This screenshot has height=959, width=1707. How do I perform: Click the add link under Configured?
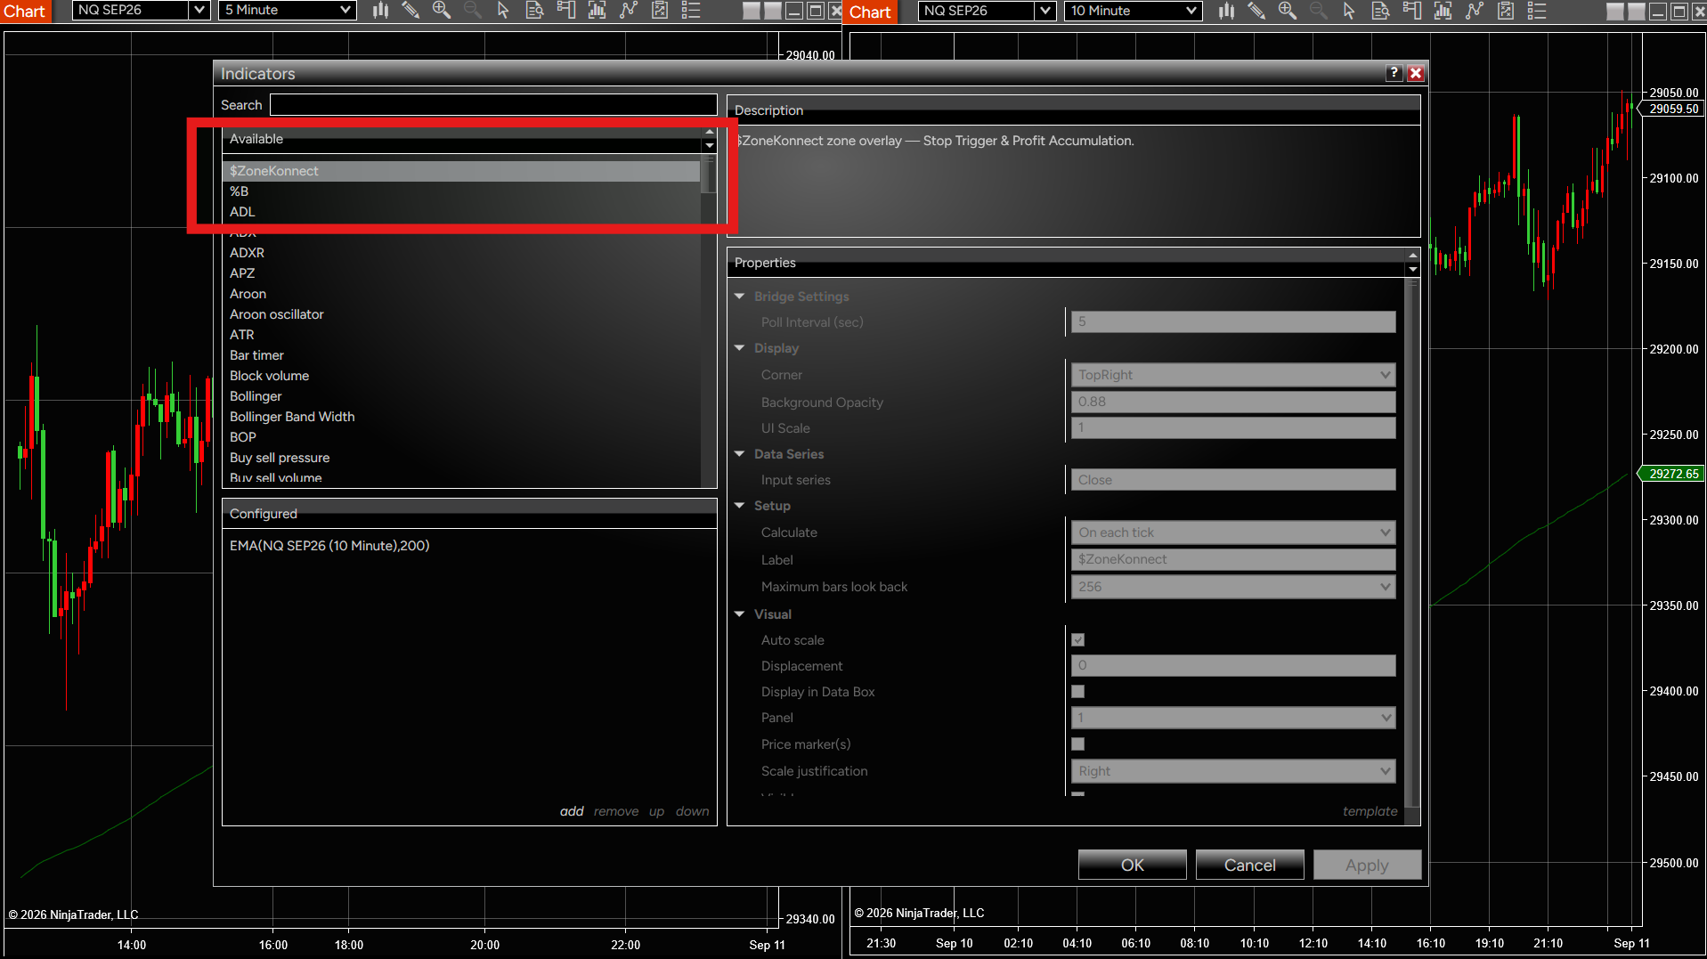pos(572,811)
